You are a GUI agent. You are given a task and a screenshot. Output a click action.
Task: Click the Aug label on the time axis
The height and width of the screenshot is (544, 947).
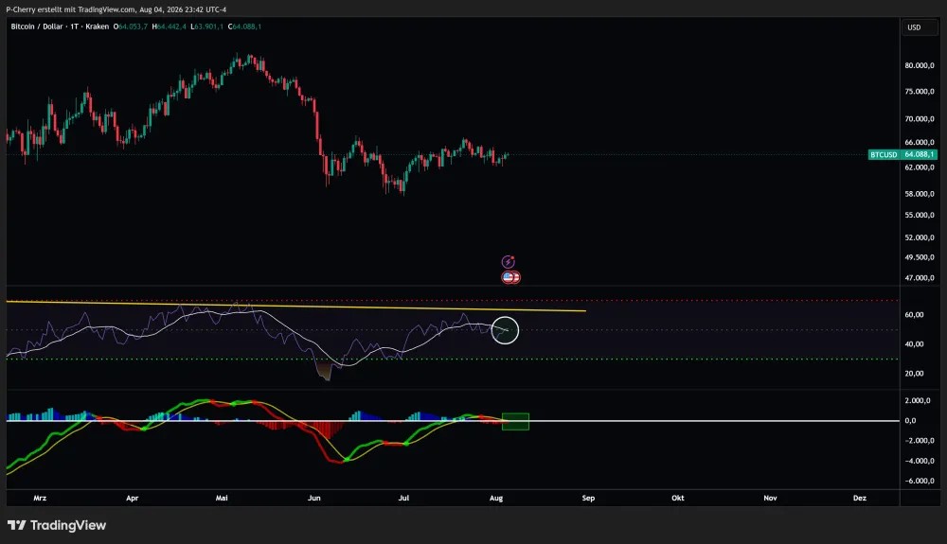pos(496,499)
